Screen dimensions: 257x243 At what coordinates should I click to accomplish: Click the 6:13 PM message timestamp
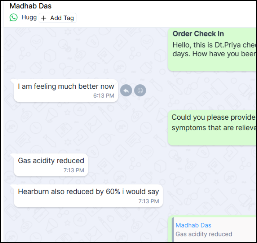pos(104,95)
